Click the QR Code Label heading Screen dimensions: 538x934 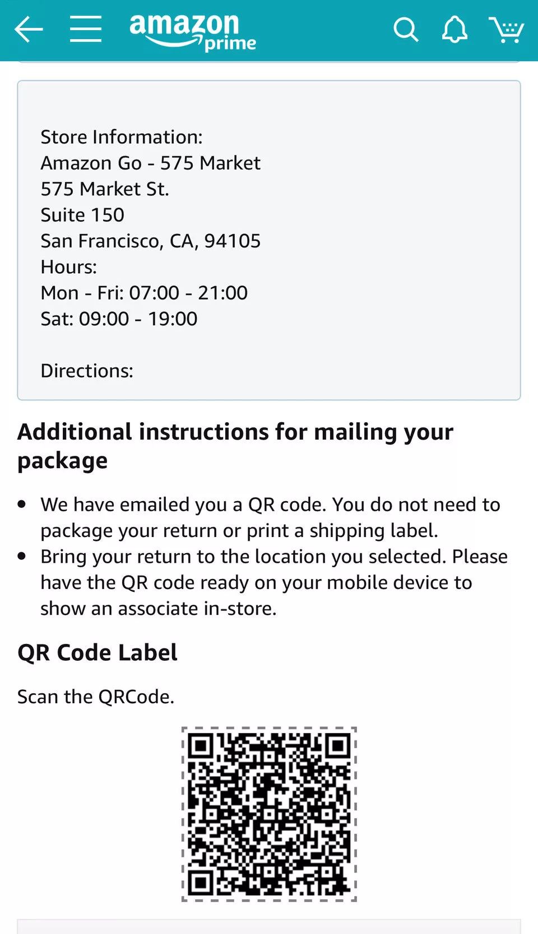pyautogui.click(x=98, y=652)
